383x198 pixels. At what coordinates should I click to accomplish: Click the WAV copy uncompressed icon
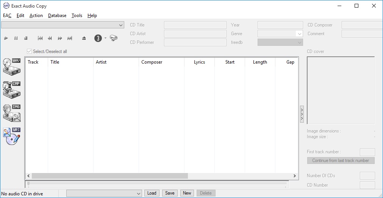[x=12, y=66]
